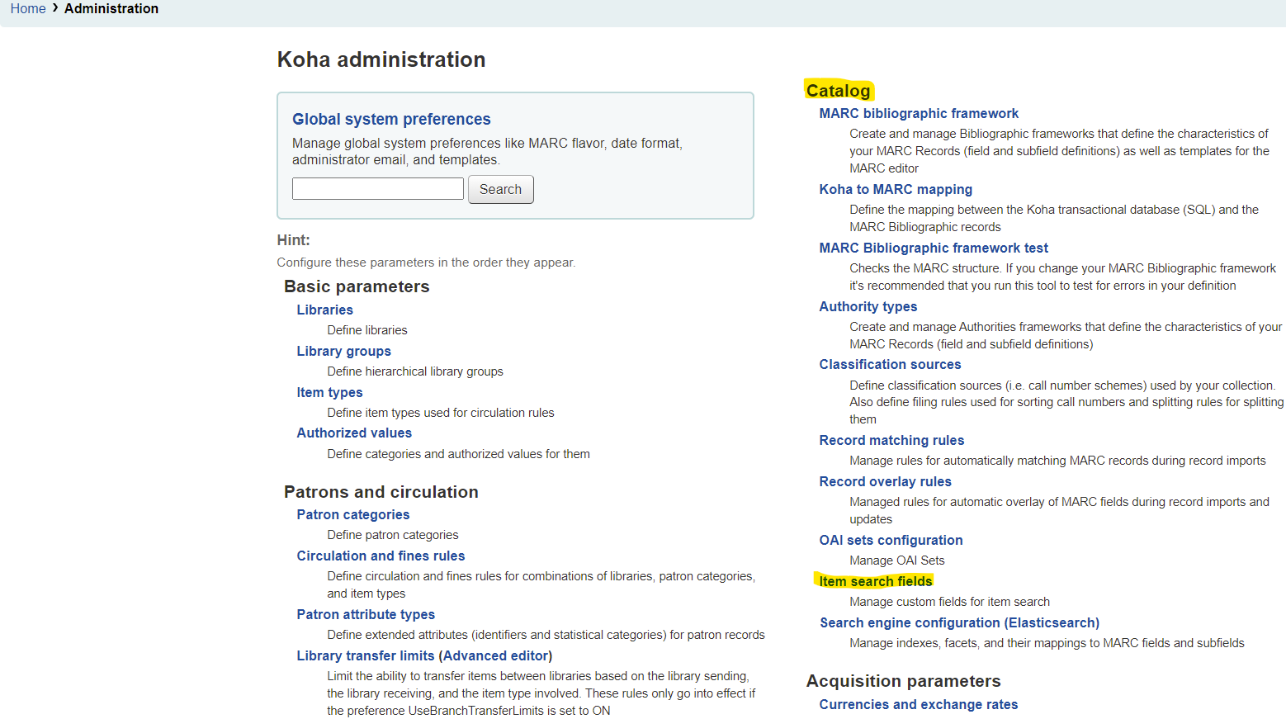Open Authorized values page
The image size is (1286, 719).
tap(354, 433)
